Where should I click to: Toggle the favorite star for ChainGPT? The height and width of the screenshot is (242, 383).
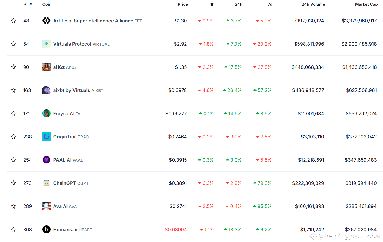coord(13,183)
